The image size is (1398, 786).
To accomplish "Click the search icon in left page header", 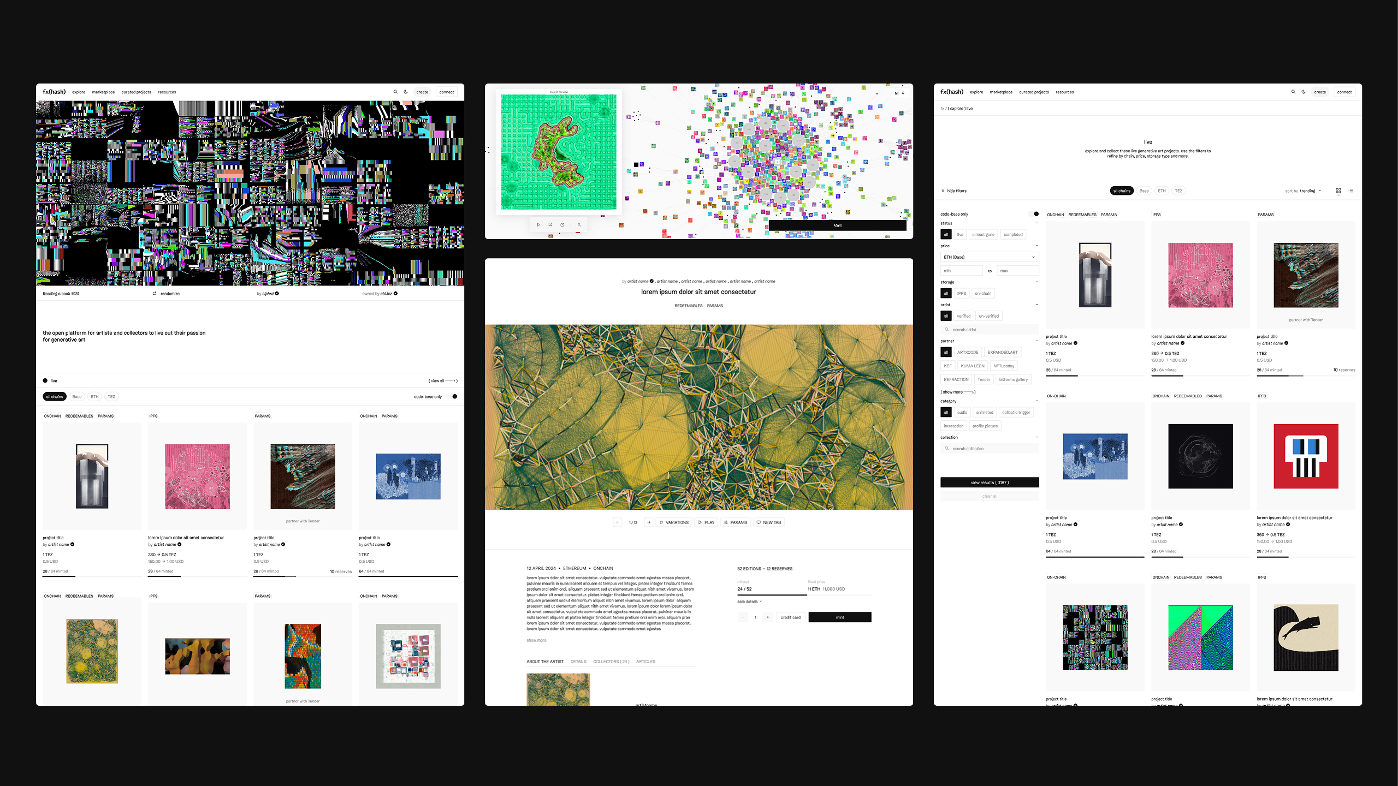I will (395, 92).
